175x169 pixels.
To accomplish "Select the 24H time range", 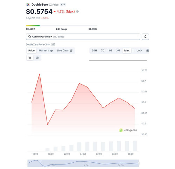I will click(x=94, y=50).
